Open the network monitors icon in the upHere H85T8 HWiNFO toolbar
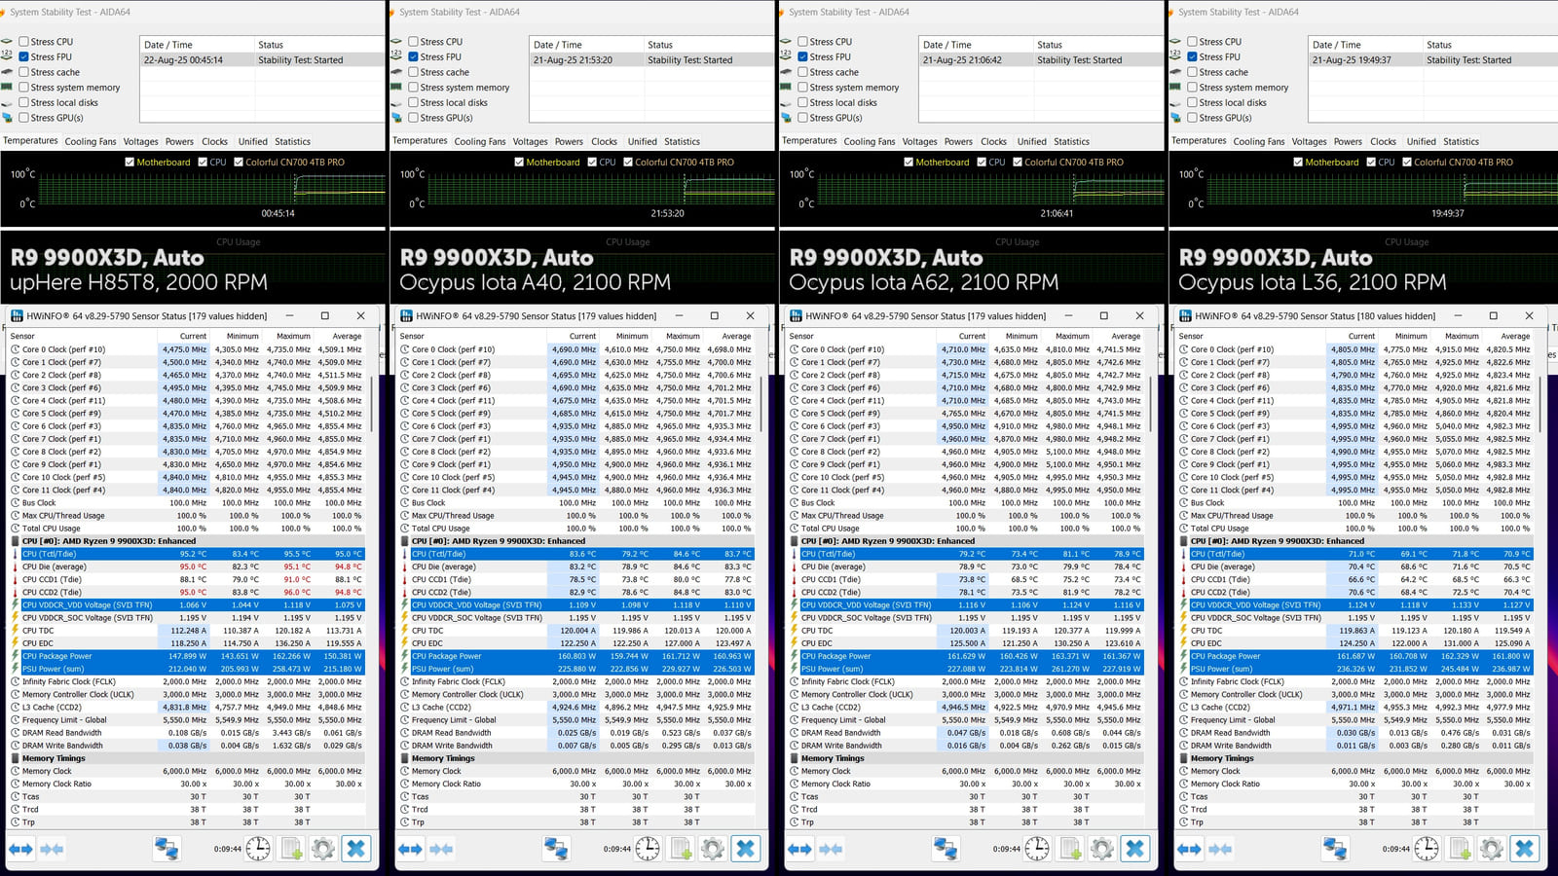The image size is (1558, 876). click(x=167, y=849)
